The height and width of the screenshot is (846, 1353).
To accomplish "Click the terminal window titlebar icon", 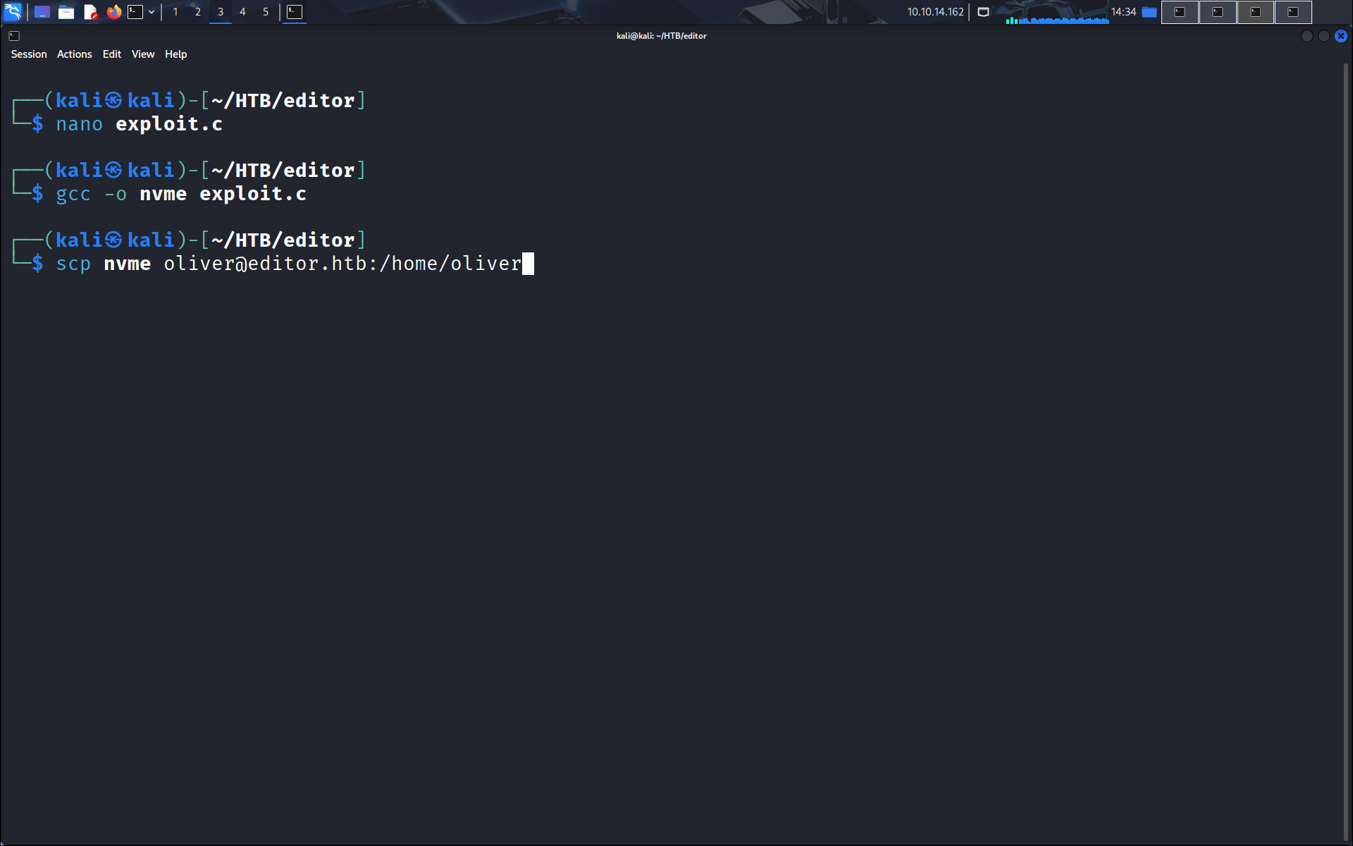I will [14, 36].
